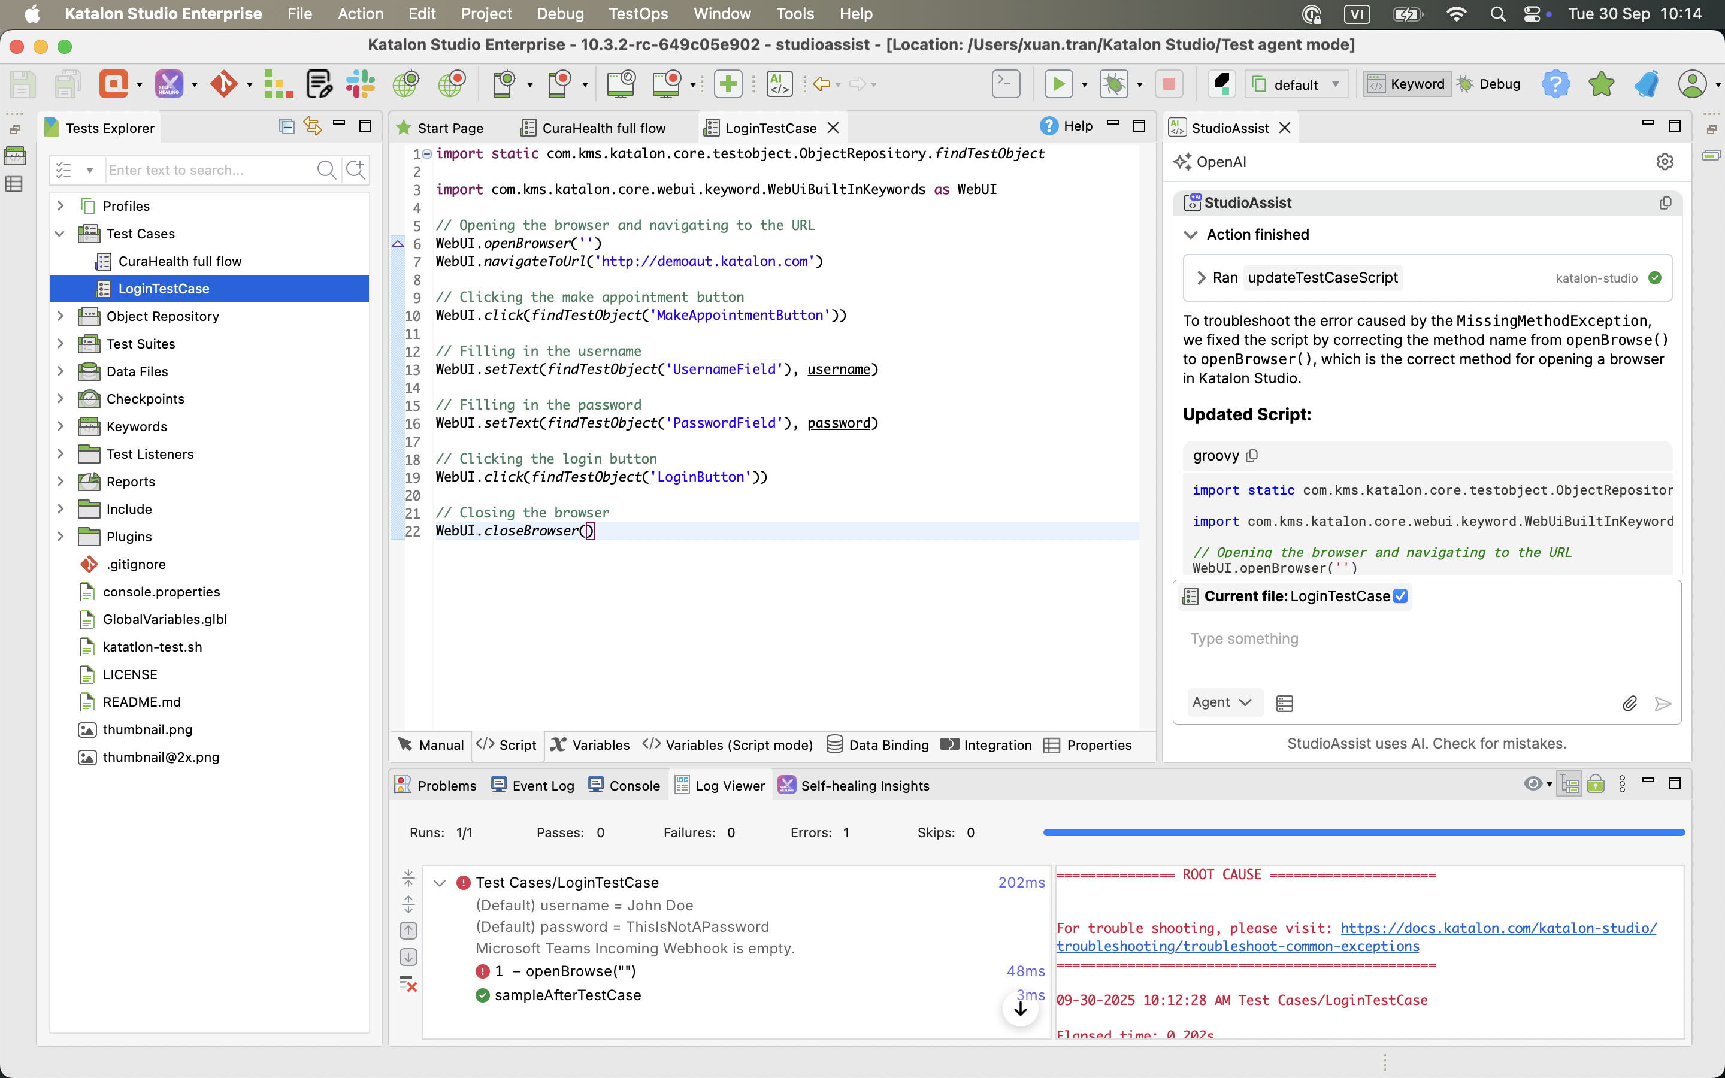Image resolution: width=1725 pixels, height=1078 pixels.
Task: Close the LoginTestCase editor tab
Action: click(x=833, y=128)
